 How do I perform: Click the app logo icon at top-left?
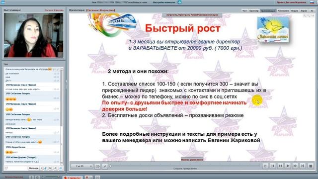[3, 2]
